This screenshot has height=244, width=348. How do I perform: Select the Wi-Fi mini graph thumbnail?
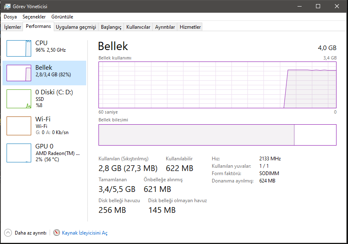pyautogui.click(x=19, y=126)
